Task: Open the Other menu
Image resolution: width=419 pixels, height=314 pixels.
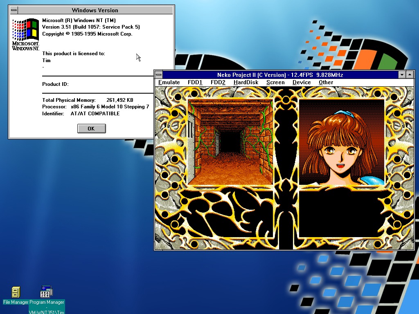Action: (326, 82)
